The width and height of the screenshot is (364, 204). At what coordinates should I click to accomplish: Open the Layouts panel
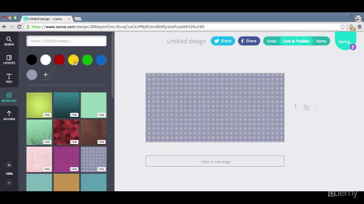tap(9, 59)
